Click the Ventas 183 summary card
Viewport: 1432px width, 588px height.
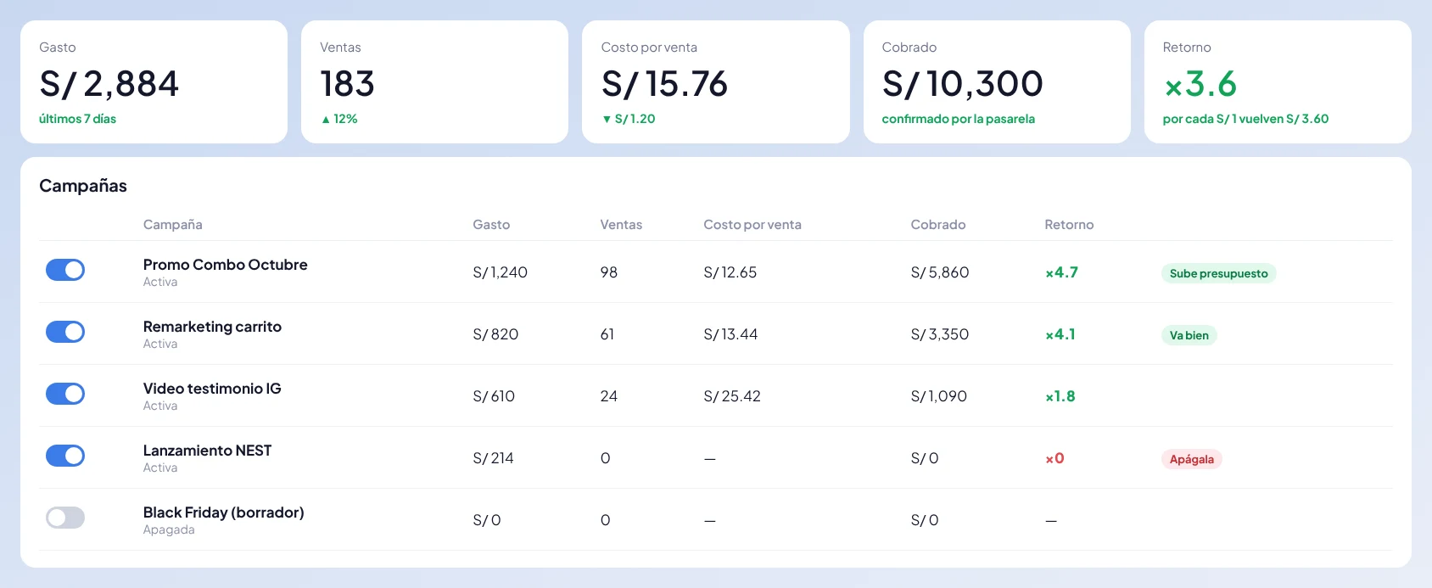point(434,82)
